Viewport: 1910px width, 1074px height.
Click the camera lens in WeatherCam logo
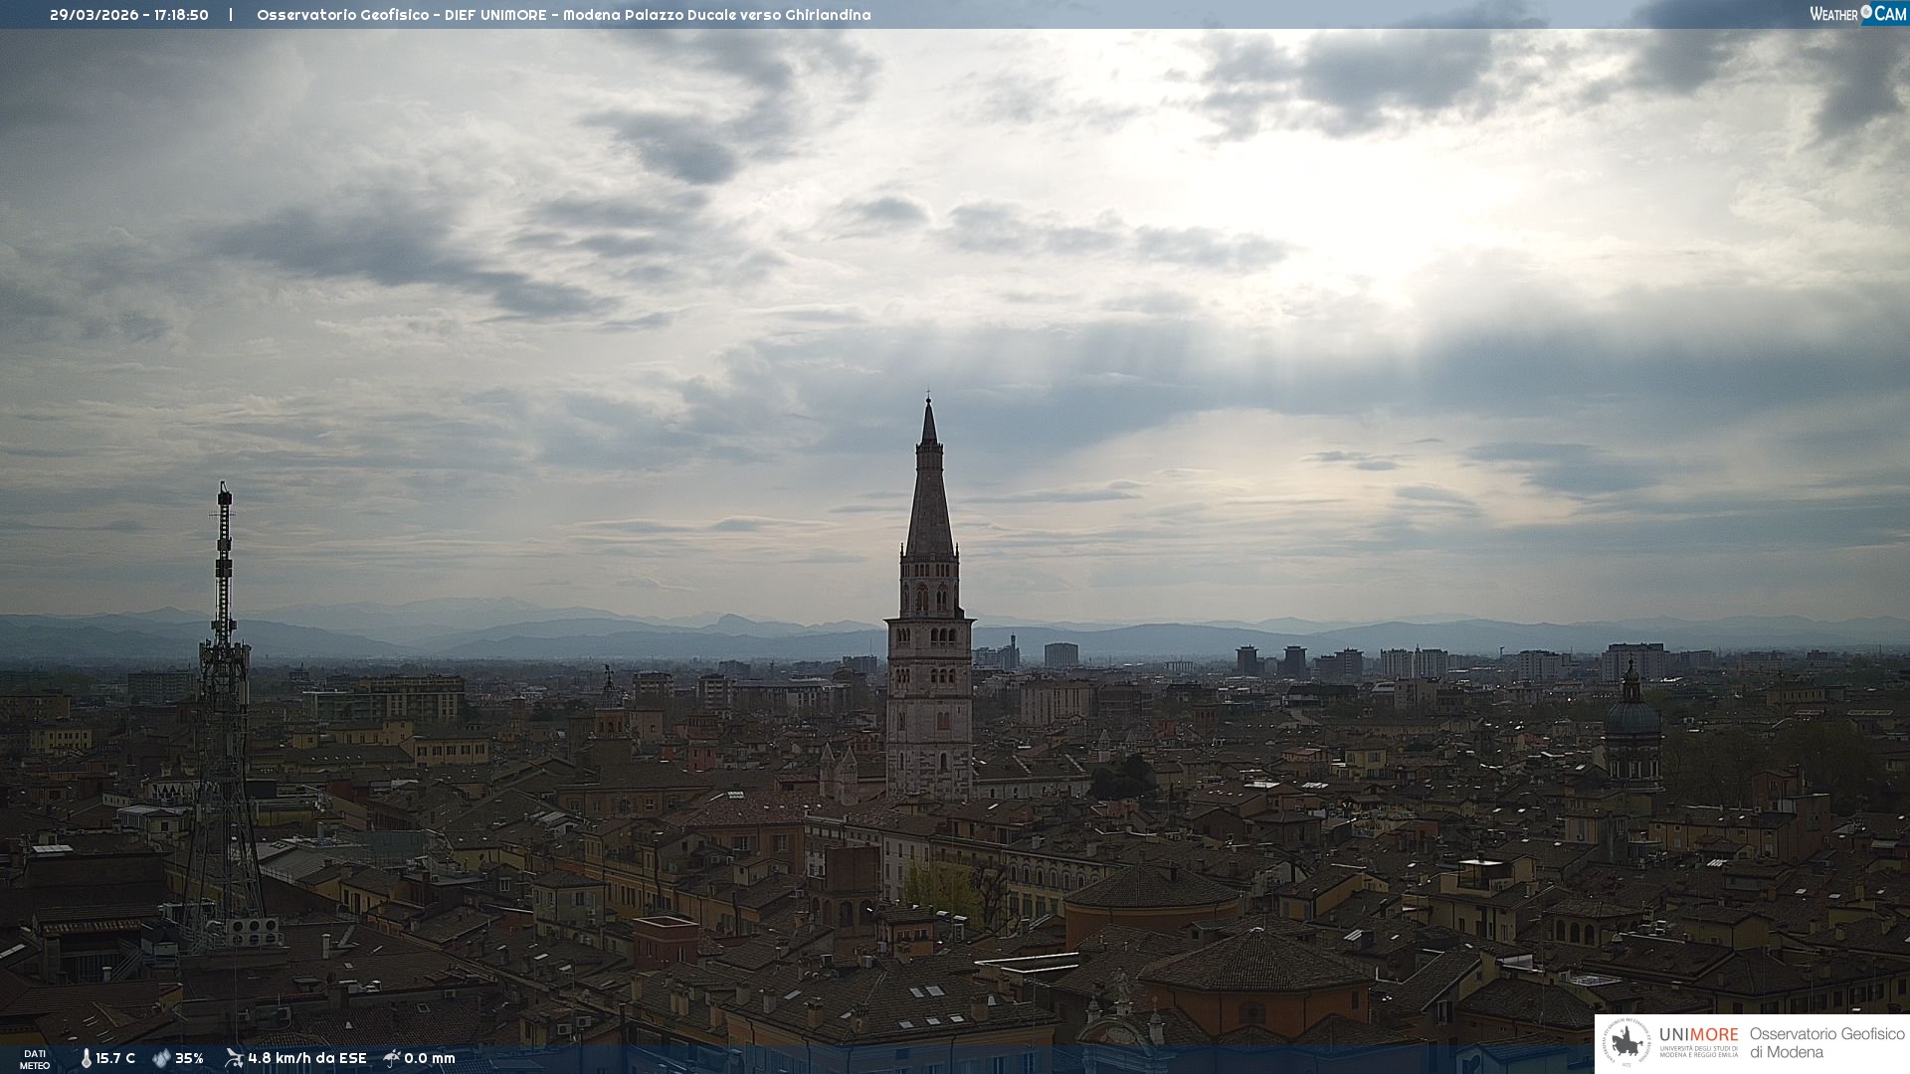click(1866, 12)
